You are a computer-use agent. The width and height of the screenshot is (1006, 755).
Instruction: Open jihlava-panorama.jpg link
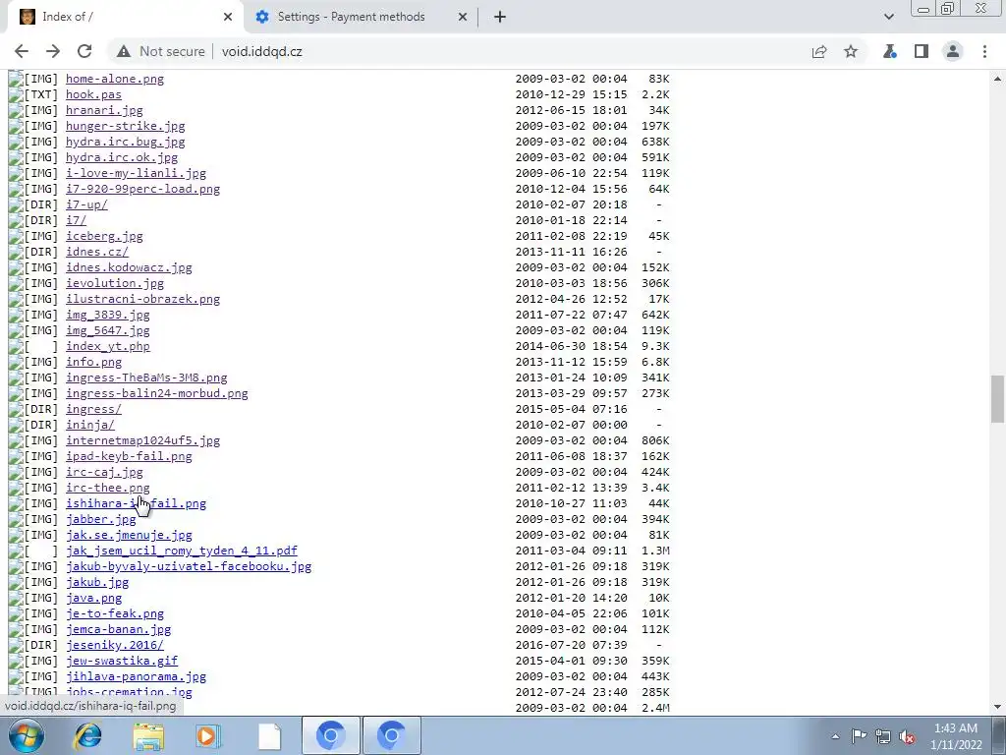(x=136, y=676)
